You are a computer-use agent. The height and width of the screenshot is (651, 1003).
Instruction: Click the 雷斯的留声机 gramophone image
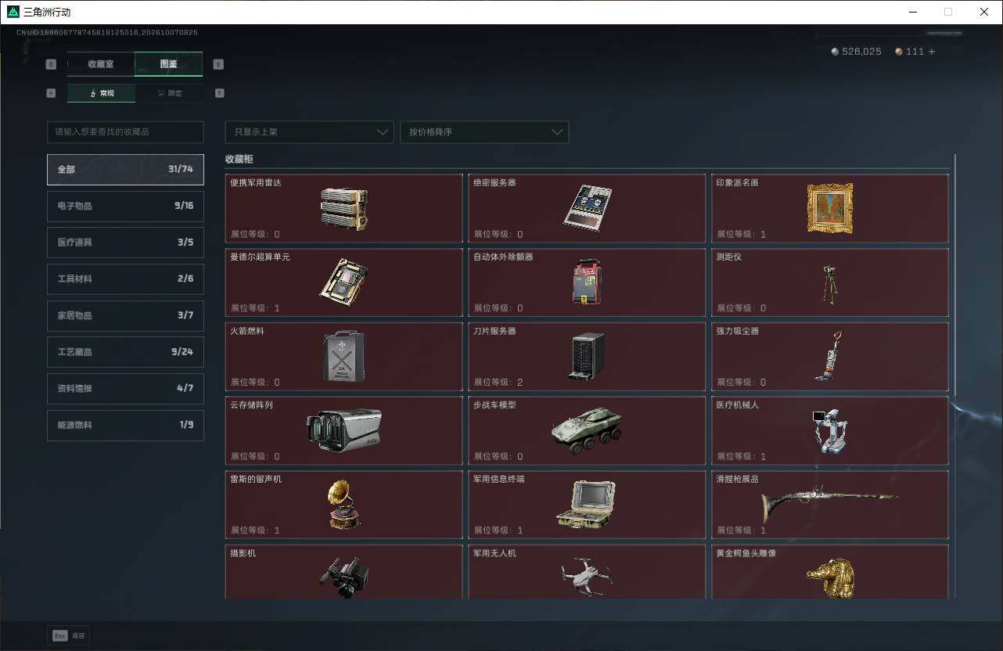pos(344,505)
